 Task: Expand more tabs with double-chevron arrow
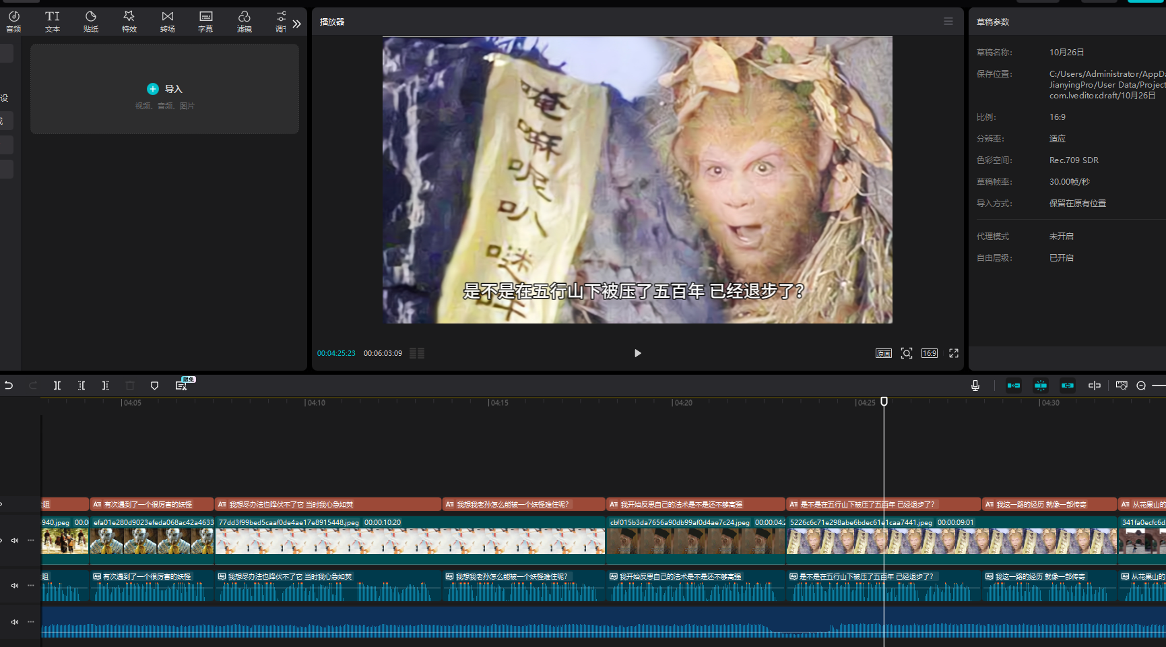pyautogui.click(x=297, y=24)
